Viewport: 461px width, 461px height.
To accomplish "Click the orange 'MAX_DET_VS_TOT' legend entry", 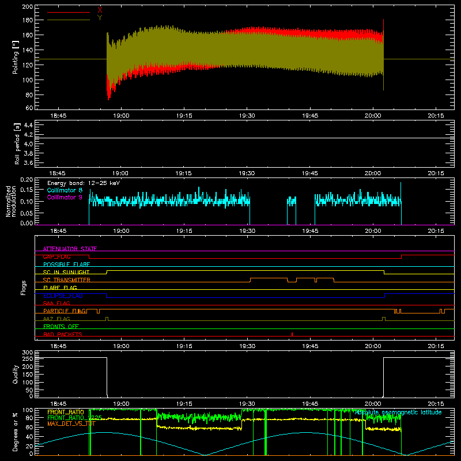I will point(71,424).
